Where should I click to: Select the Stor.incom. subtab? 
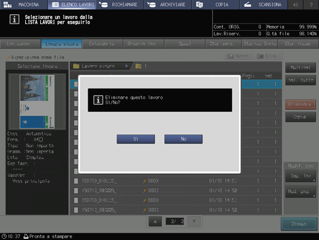coord(298,44)
